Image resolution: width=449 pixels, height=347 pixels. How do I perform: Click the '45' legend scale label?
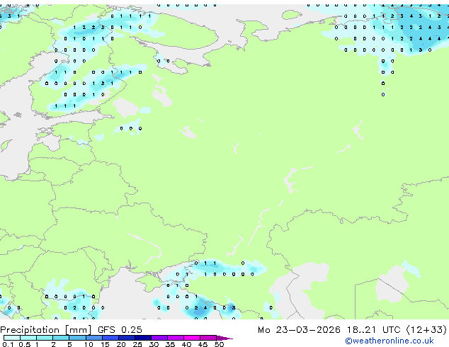(203, 344)
